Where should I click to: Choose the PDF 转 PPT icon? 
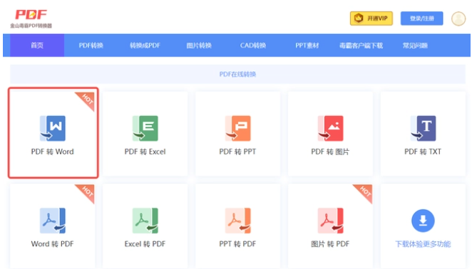point(238,128)
